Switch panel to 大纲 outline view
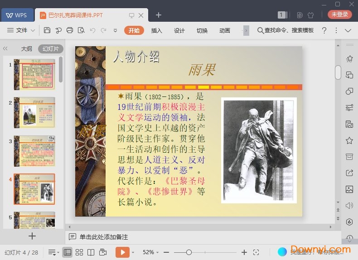 coord(26,48)
